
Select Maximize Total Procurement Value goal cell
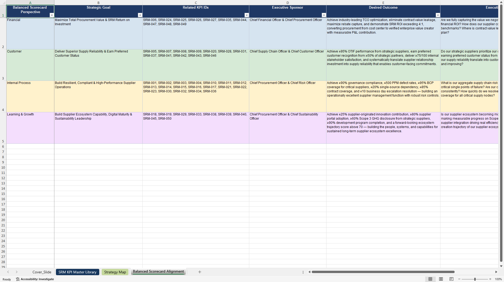(98, 34)
